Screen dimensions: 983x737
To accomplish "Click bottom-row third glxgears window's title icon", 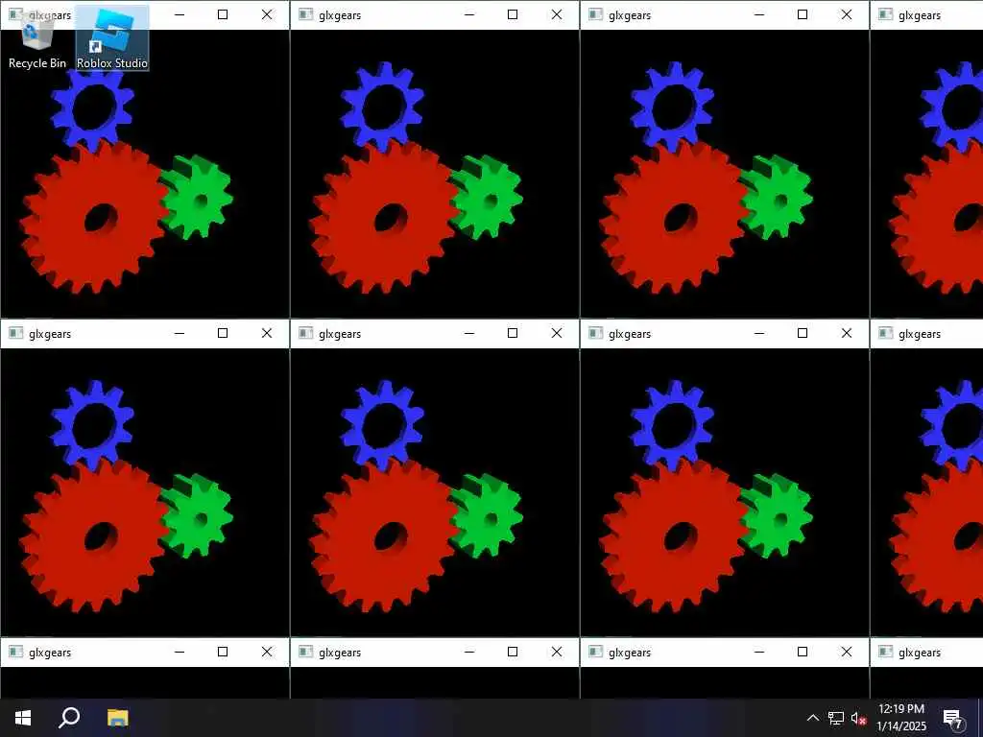I will coord(595,652).
